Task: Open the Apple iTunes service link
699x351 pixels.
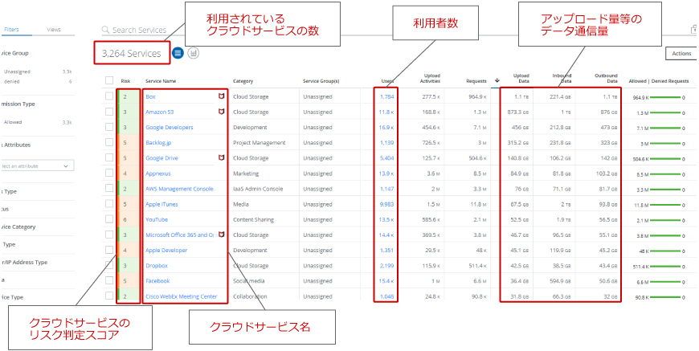Action: 161,204
